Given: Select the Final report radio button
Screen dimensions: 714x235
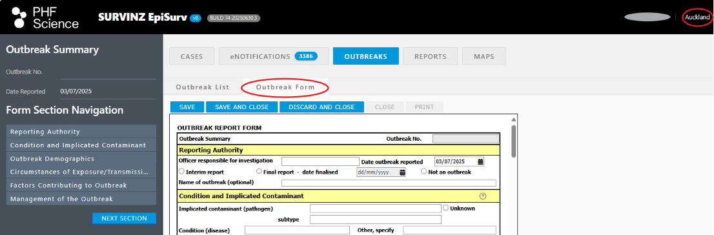Looking at the screenshot, I should pyautogui.click(x=259, y=172).
